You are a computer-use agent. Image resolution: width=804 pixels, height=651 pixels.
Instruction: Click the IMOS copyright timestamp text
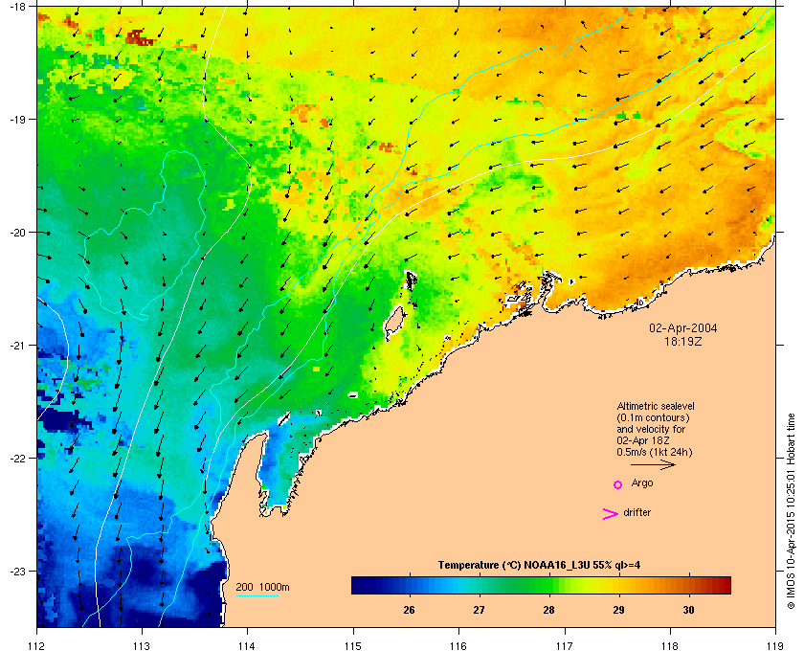coord(791,513)
